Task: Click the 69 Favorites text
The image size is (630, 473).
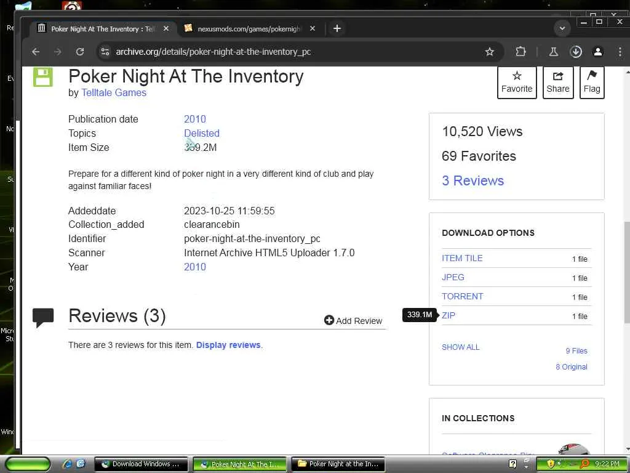Action: [x=479, y=156]
